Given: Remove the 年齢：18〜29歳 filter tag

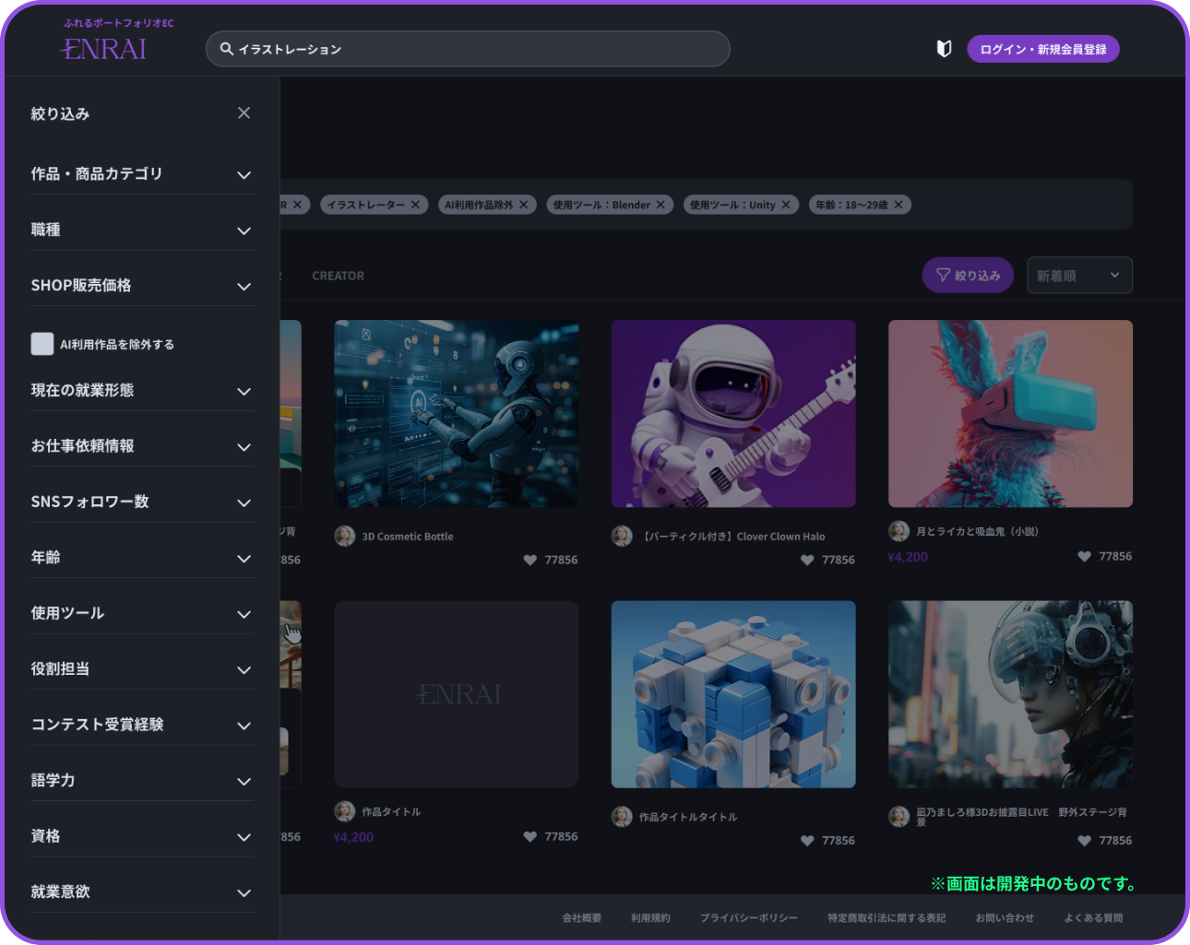Looking at the screenshot, I should [x=898, y=205].
